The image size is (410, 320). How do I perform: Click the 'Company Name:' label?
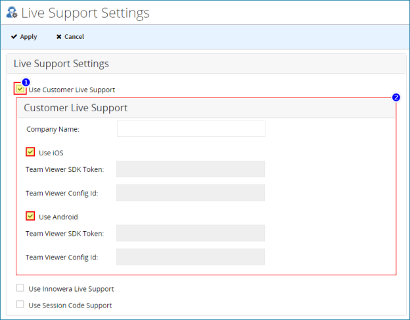tap(53, 129)
